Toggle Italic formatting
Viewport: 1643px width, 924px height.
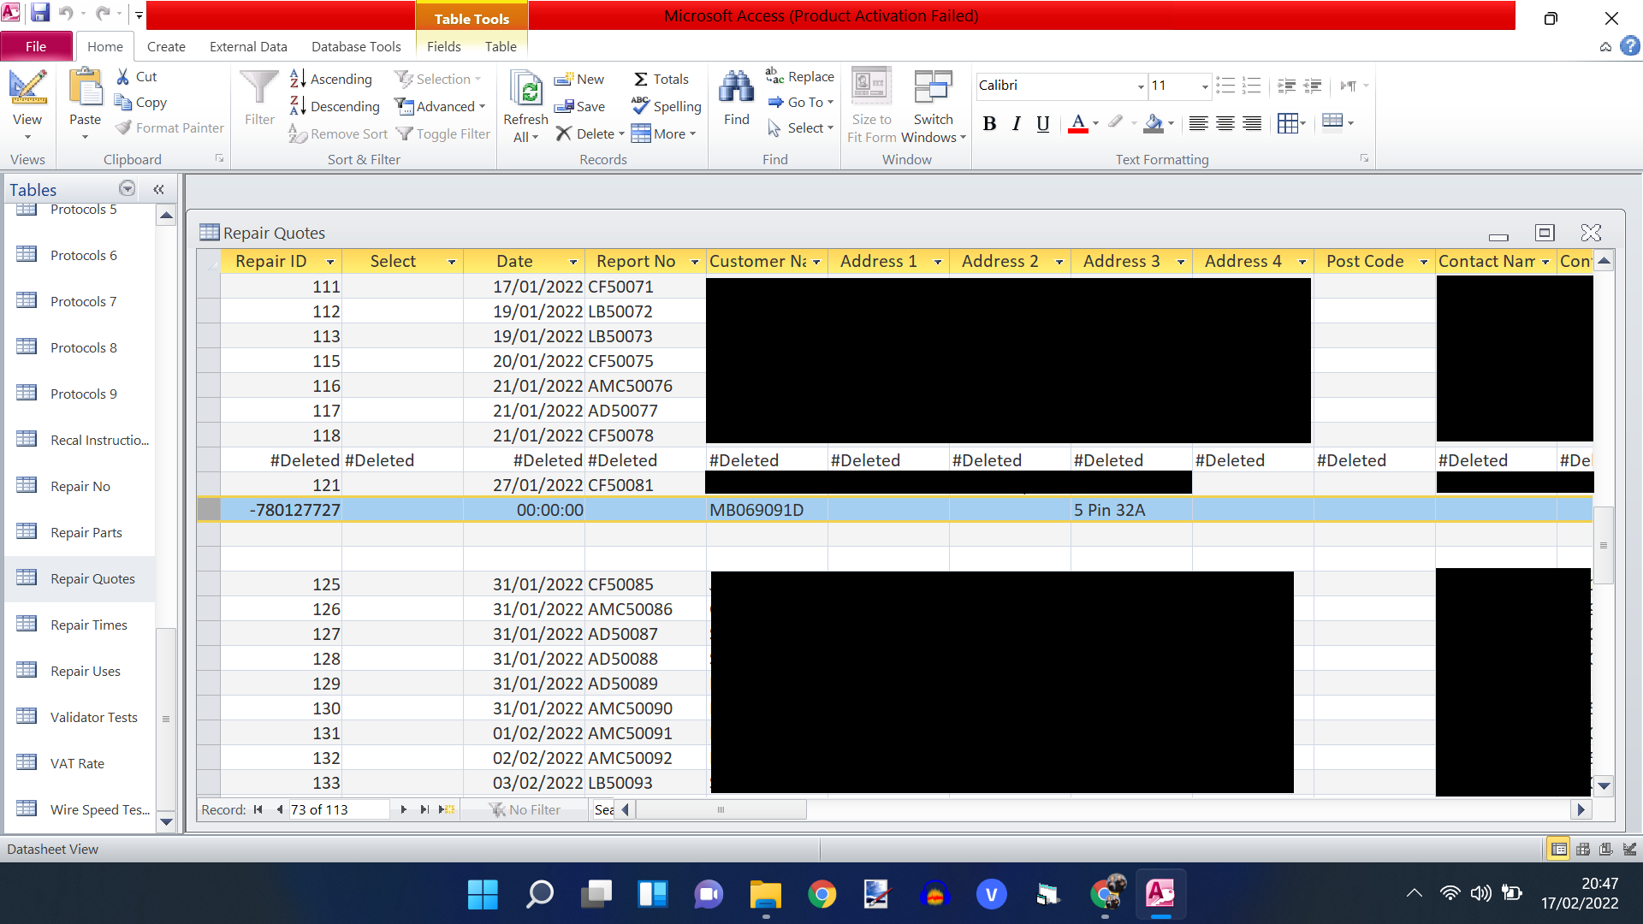(x=1016, y=124)
